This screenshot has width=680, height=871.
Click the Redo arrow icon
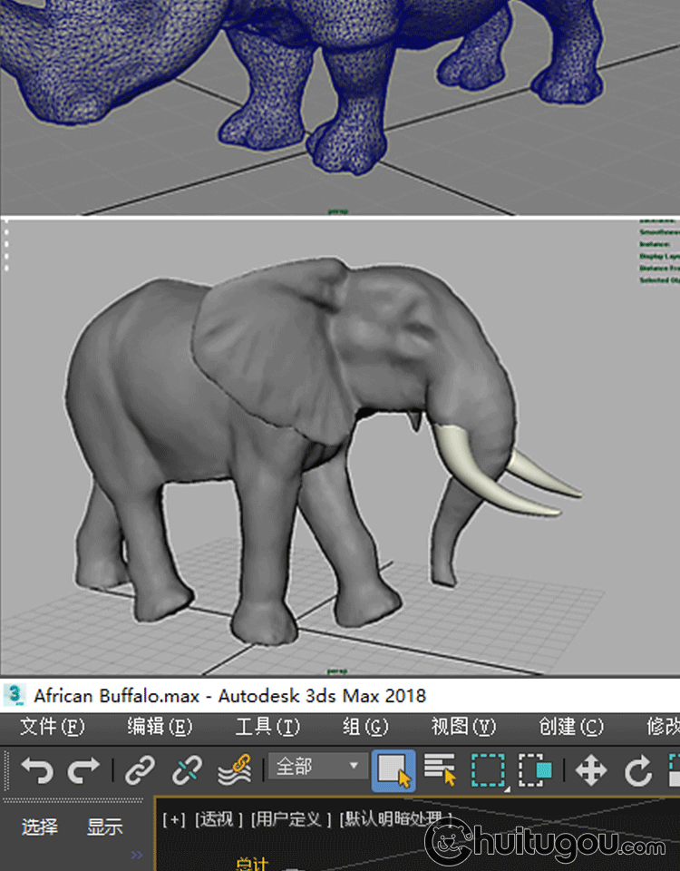[x=83, y=771]
